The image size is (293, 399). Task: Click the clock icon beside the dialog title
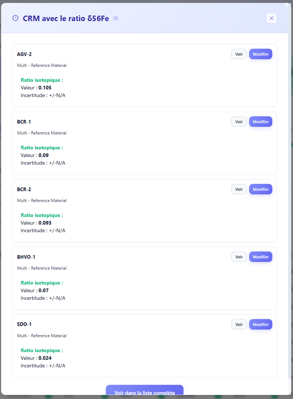point(15,18)
